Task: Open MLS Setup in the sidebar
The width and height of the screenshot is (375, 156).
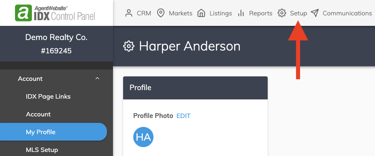Action: (x=42, y=150)
